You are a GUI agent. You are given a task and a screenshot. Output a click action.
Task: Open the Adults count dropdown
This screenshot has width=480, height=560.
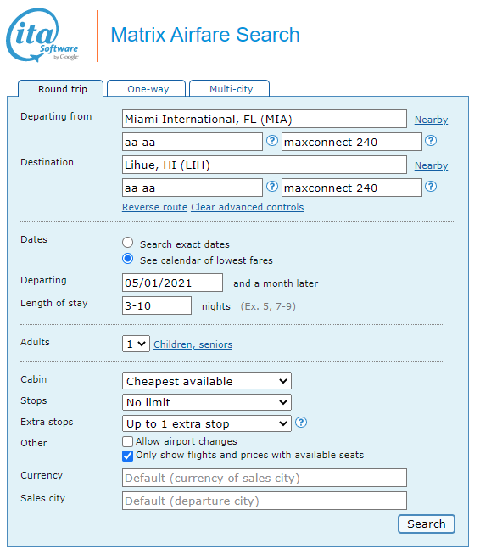point(136,344)
